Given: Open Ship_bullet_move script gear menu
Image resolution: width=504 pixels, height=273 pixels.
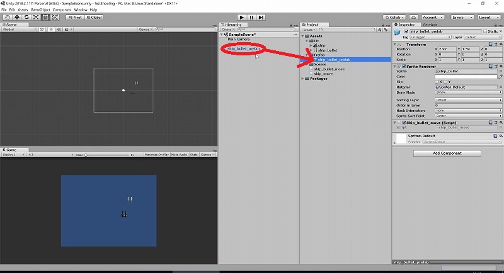Looking at the screenshot, I should pyautogui.click(x=501, y=122).
